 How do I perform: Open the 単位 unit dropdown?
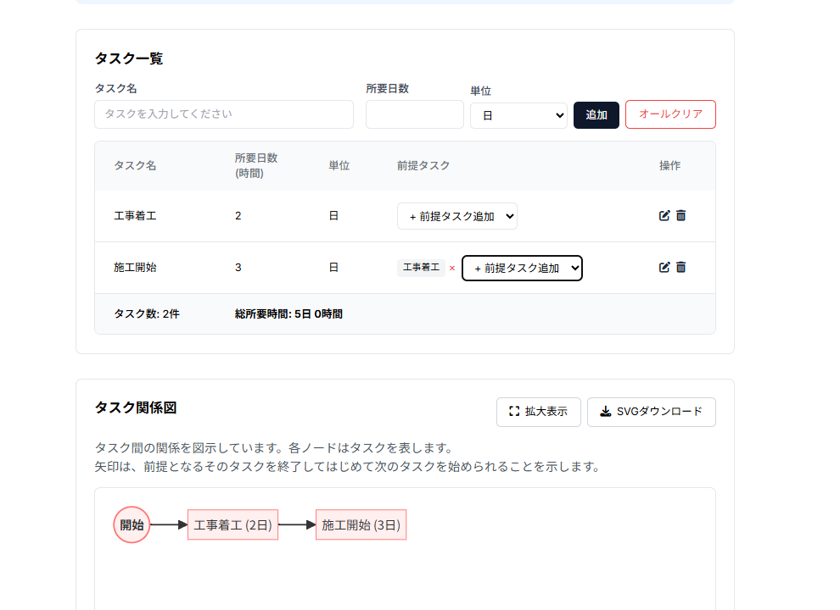point(518,115)
